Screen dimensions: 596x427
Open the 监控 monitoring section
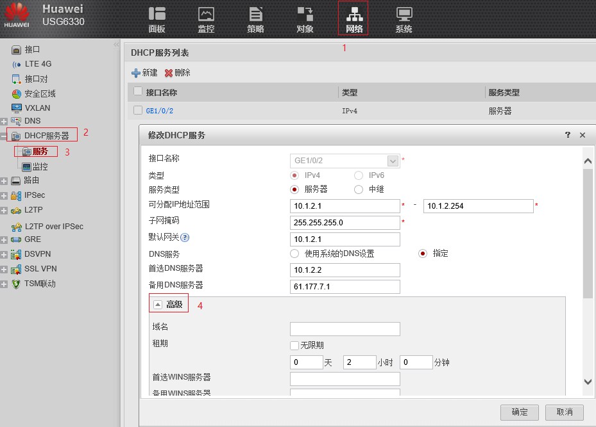tap(206, 19)
